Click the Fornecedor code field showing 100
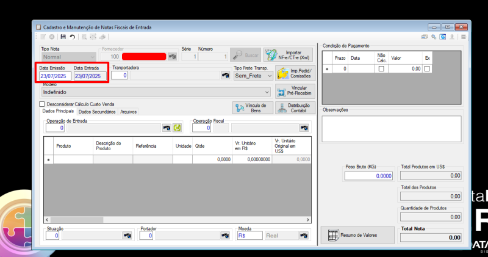Viewport: 488px width, 257px height. [x=110, y=57]
